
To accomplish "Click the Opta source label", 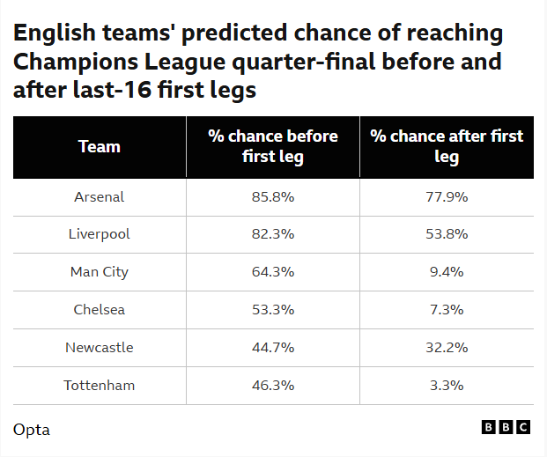I will point(32,430).
